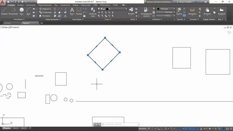The image size is (233, 131).
Task: Click the black layer color swatch
Action: pyautogui.click(x=107, y=9)
